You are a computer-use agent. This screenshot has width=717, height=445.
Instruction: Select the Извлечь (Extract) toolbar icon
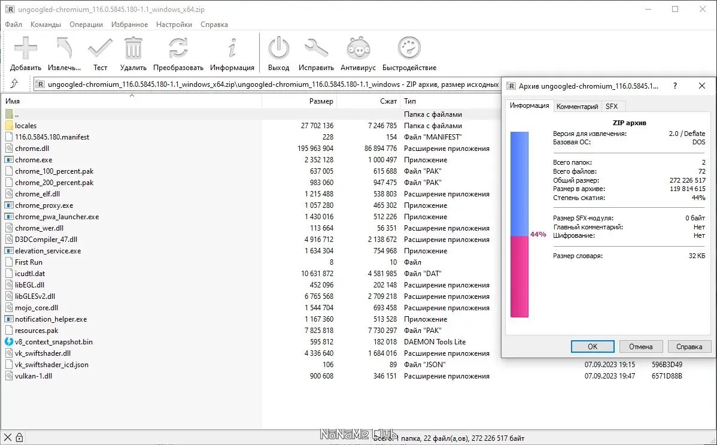62,51
